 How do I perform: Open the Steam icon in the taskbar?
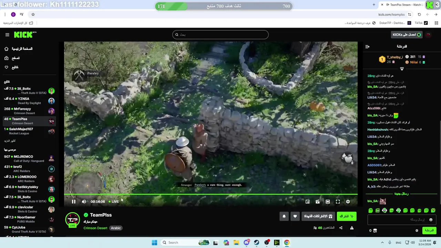tap(257, 242)
